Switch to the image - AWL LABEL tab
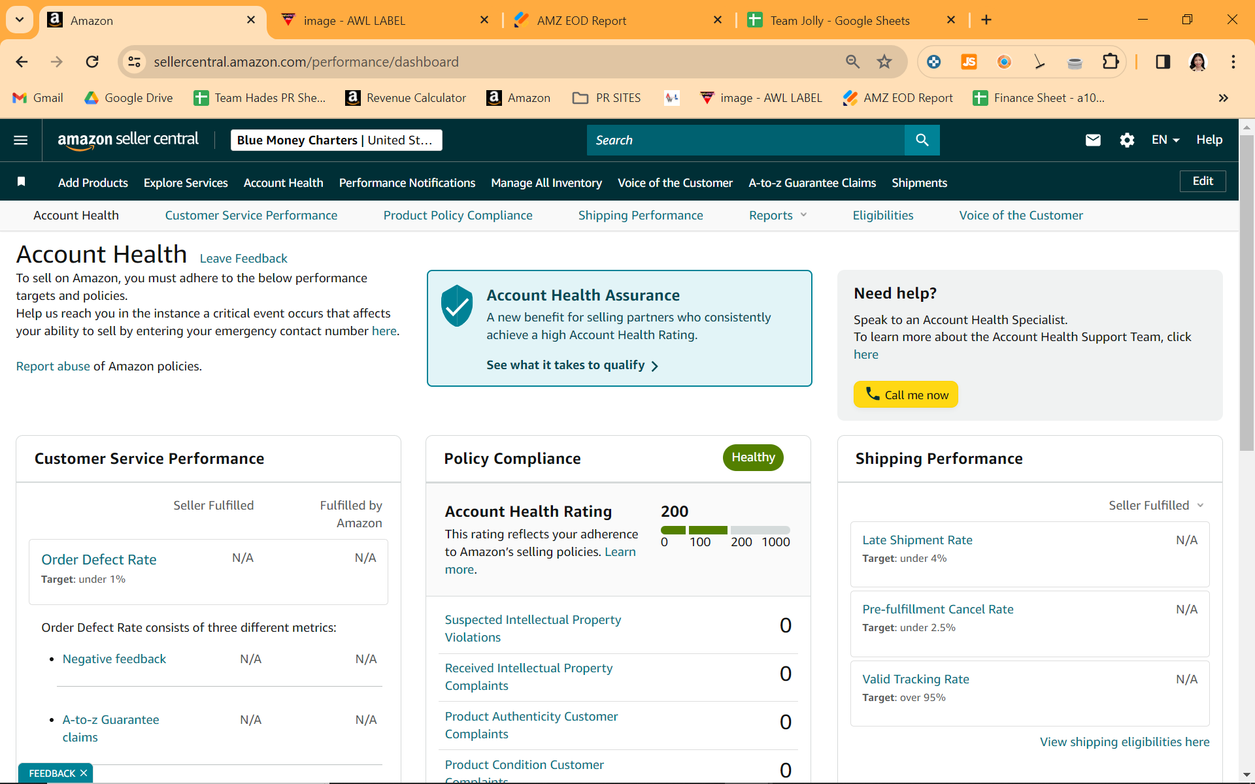 point(386,20)
